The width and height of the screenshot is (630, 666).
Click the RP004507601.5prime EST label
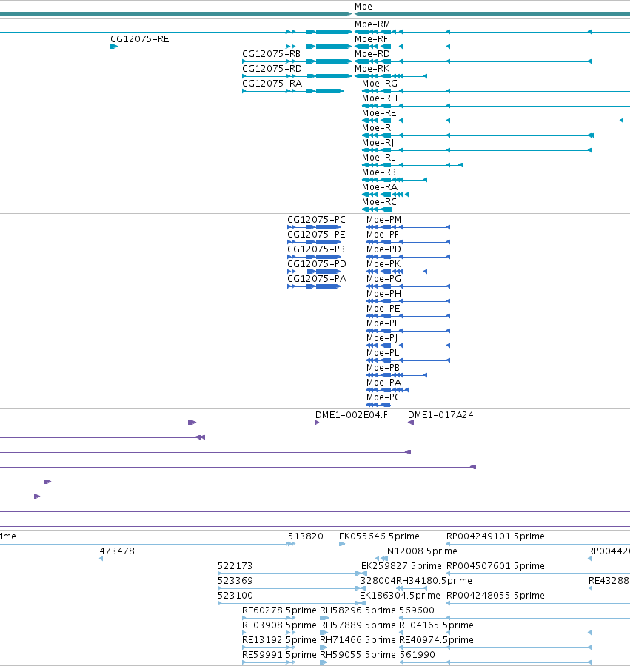click(x=495, y=566)
